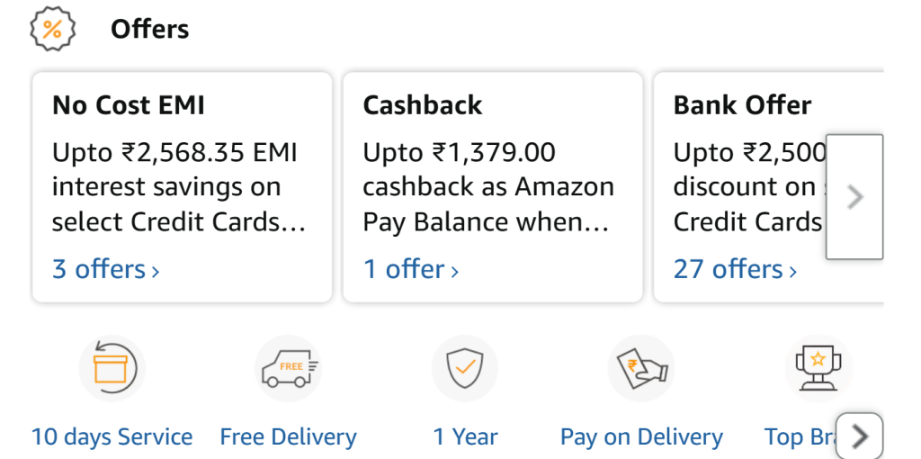The width and height of the screenshot is (921, 459).
Task: Open Top Brand details link
Action: 800,437
